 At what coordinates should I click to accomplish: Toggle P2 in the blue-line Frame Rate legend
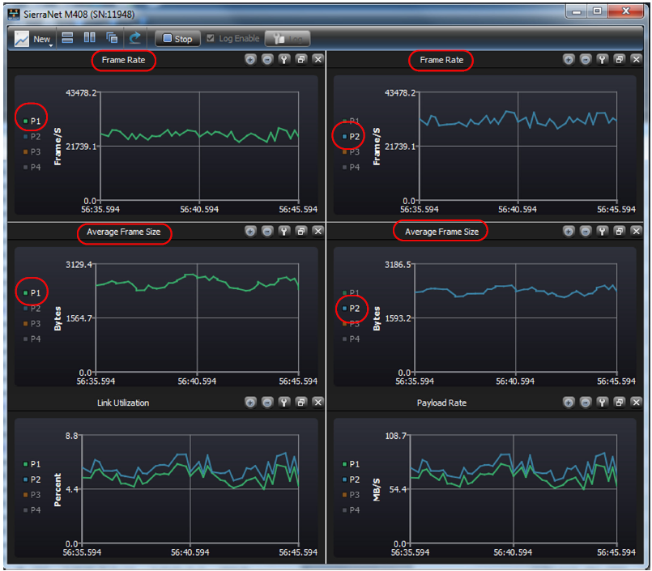click(x=351, y=136)
